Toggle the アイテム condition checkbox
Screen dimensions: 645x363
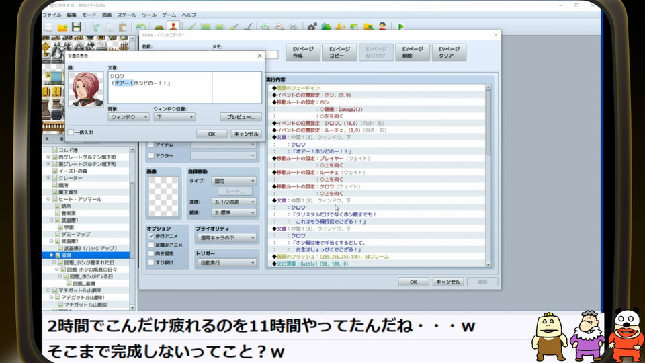click(x=151, y=145)
